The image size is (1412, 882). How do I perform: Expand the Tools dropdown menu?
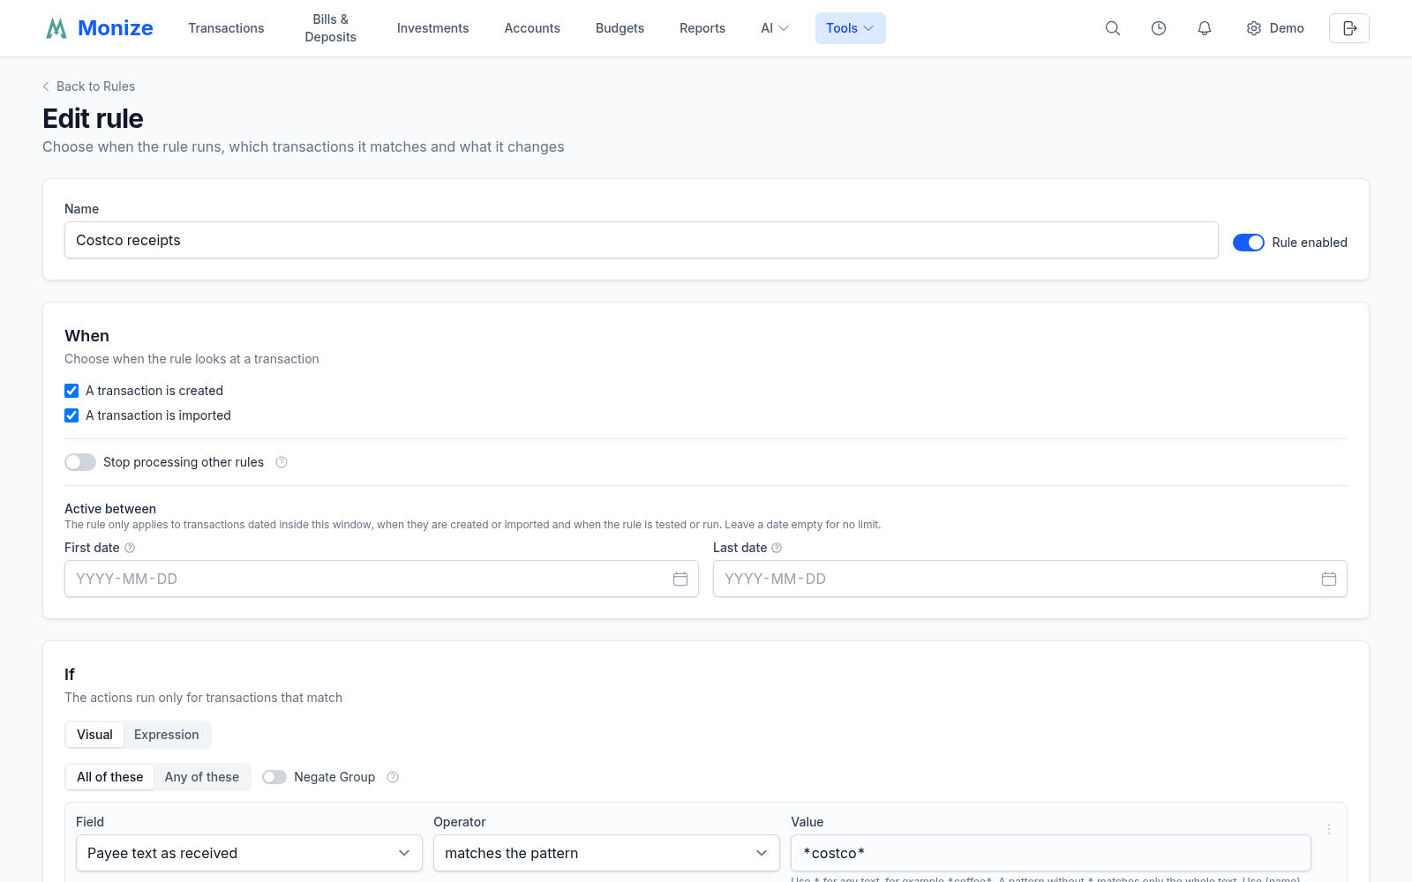point(851,28)
